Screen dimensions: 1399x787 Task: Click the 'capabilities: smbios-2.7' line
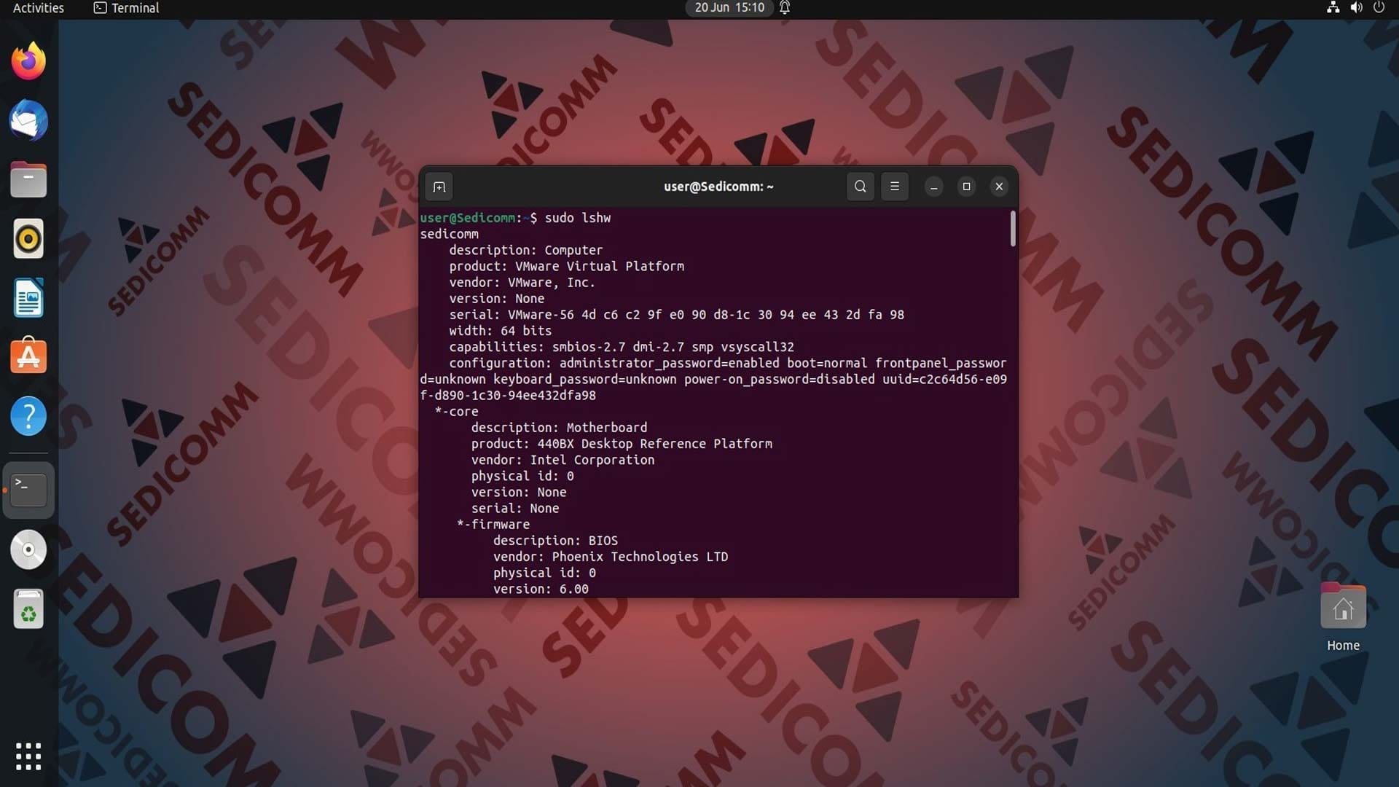[621, 347]
